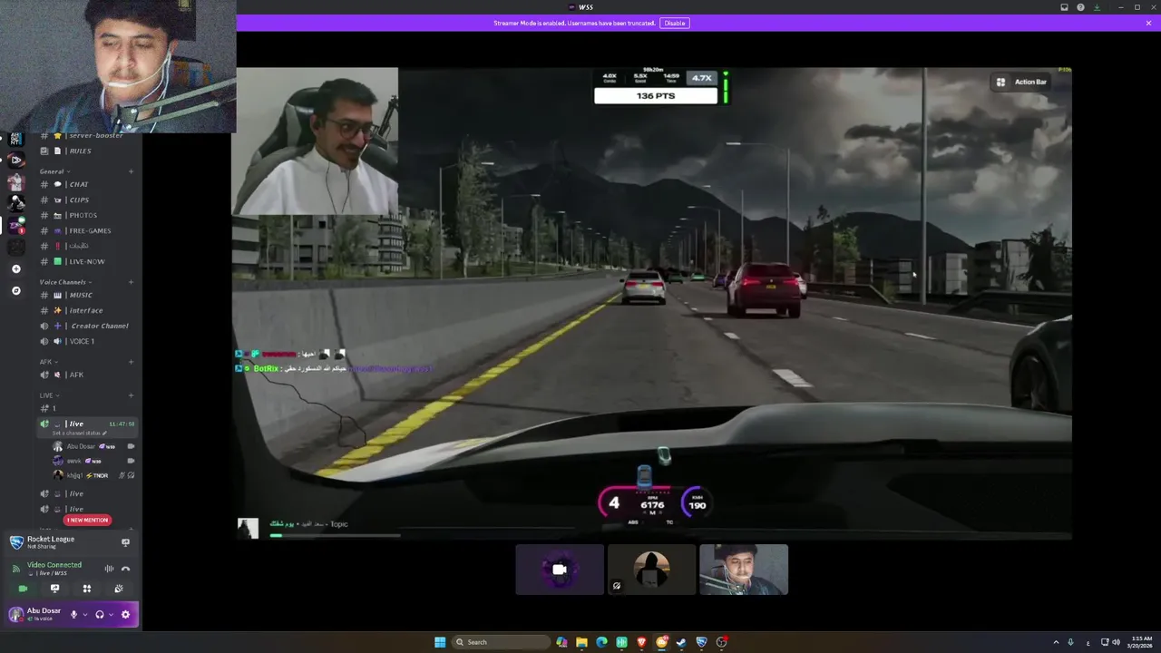The image size is (1161, 653).
Task: Dismiss the Streamer Mode banner
Action: [1148, 23]
